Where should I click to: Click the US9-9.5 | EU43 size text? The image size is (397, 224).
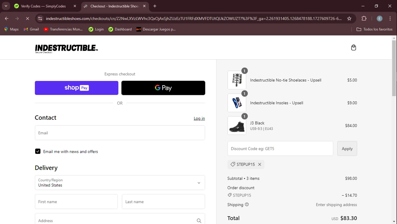(261, 129)
